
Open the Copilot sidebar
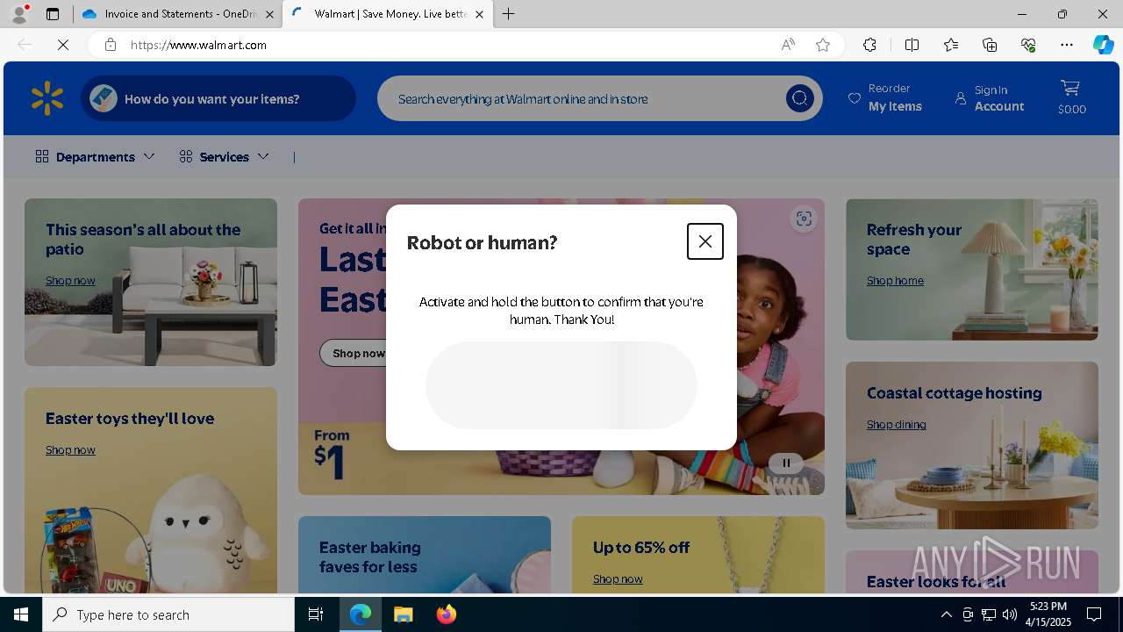coord(1103,45)
